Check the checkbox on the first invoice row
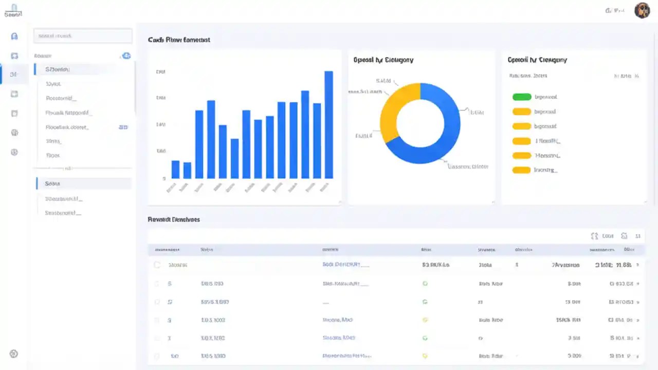 (x=157, y=265)
